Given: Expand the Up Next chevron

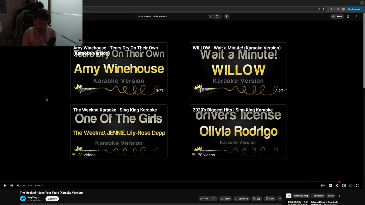Looking at the screenshot, I should point(42,185).
